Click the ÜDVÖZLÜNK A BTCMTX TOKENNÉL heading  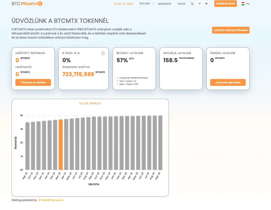tap(60, 21)
